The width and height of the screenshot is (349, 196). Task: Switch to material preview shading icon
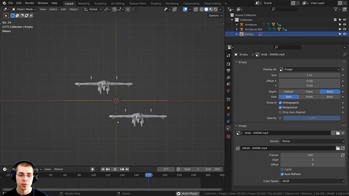[211, 9]
